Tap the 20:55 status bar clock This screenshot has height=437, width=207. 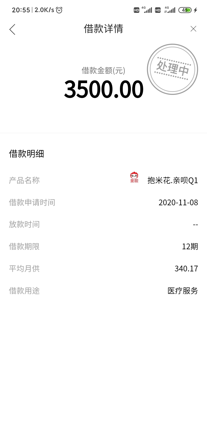coord(21,10)
